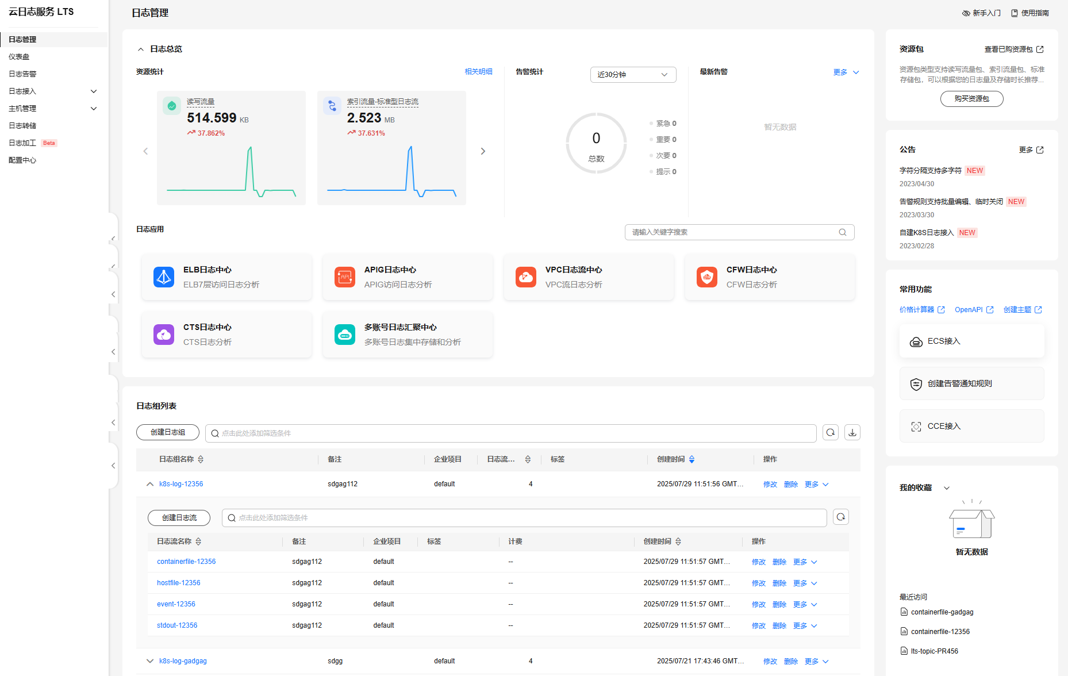Click 删除 for event-12356 stream
The height and width of the screenshot is (676, 1068).
point(779,605)
